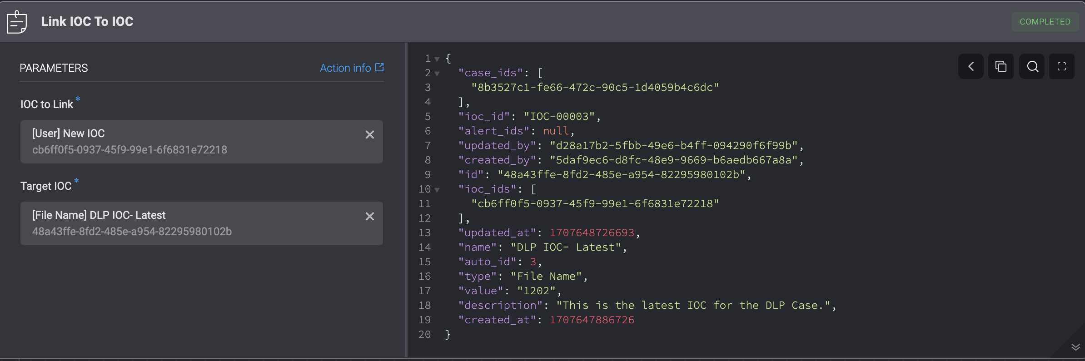Viewport: 1085px width, 361px height.
Task: Collapse the ioc_ids array
Action: (x=437, y=190)
